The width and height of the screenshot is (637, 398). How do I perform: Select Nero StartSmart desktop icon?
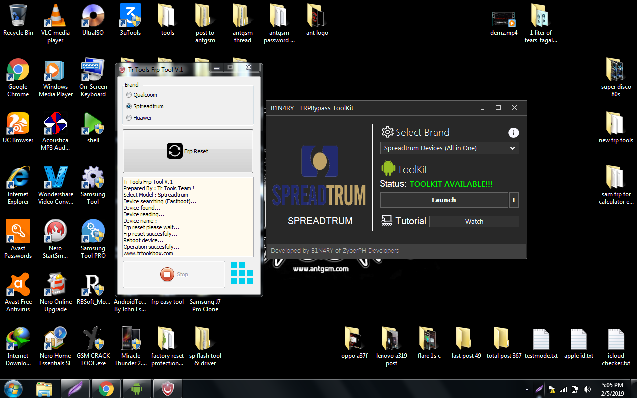[55, 239]
